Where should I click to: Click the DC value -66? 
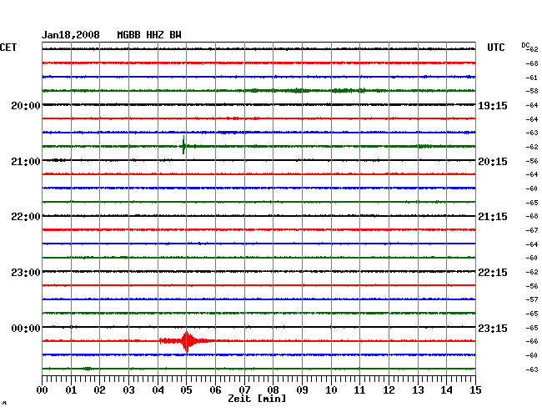tap(532, 341)
